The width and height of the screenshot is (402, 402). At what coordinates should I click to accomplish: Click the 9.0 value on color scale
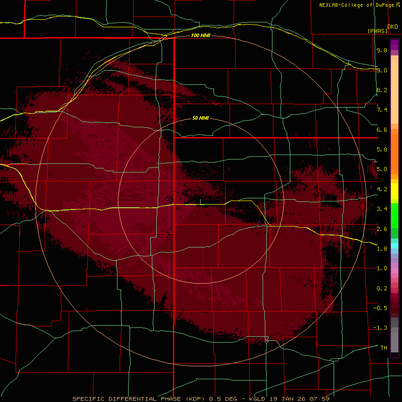point(382,70)
